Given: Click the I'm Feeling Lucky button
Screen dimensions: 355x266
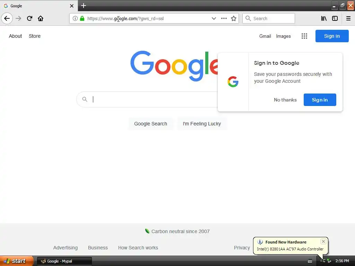Looking at the screenshot, I should 202,124.
